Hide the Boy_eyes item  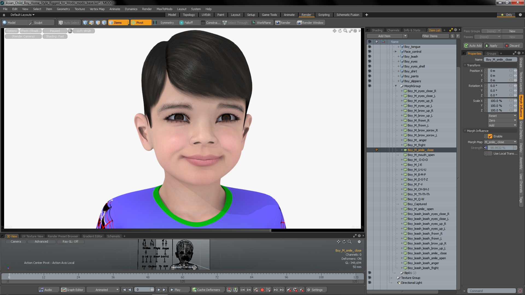pos(369,61)
